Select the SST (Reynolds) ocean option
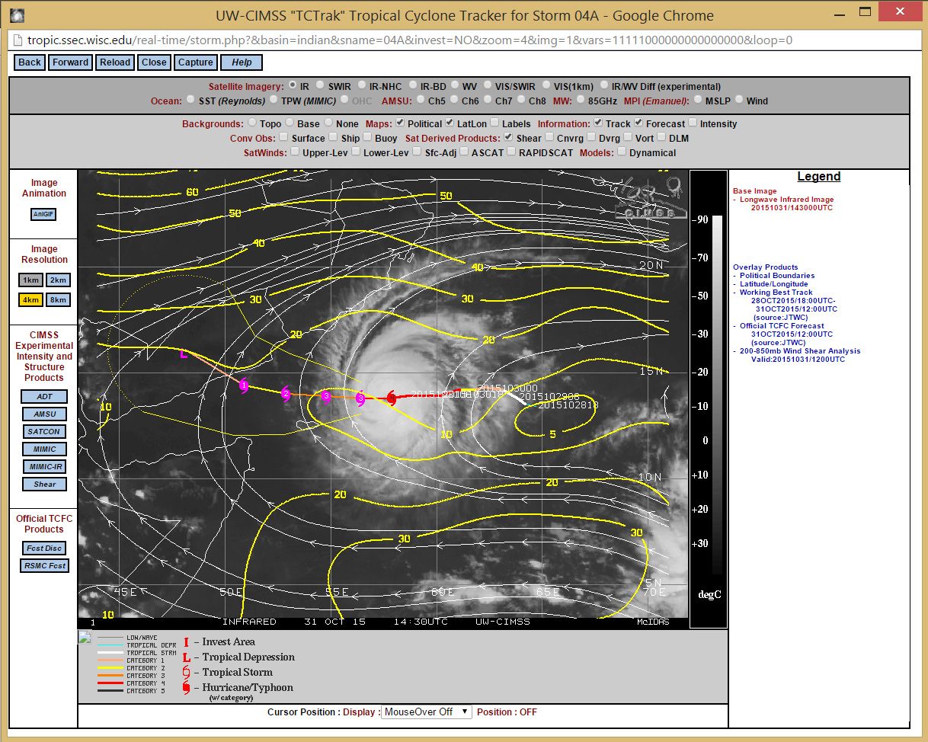928x742 pixels. tap(190, 101)
